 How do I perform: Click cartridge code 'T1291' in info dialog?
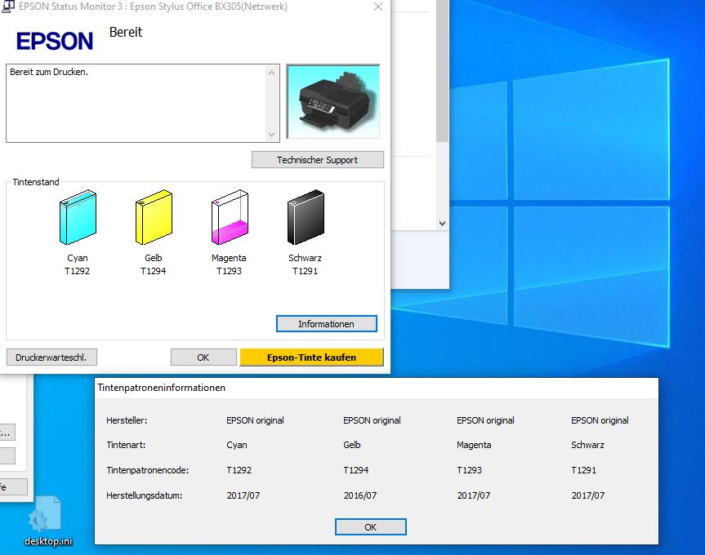coord(583,470)
